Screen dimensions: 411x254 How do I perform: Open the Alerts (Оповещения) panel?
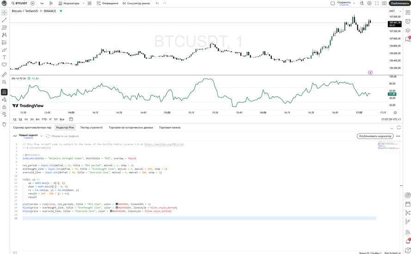click(108, 3)
